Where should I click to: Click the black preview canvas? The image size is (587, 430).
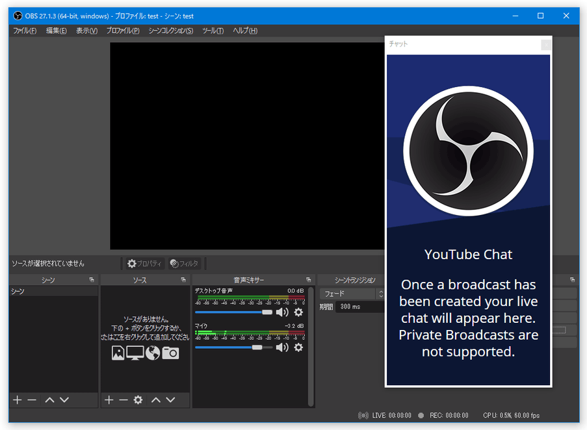click(x=247, y=145)
